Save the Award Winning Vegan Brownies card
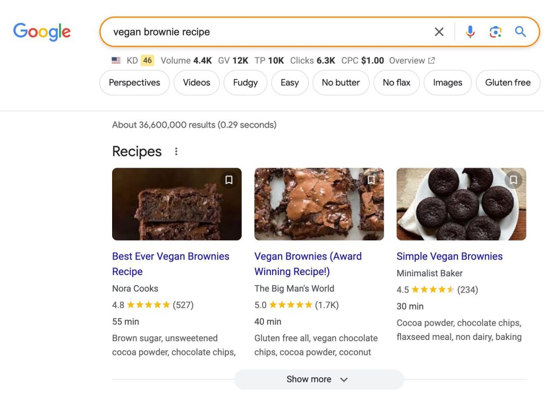The width and height of the screenshot is (544, 407). [x=371, y=180]
